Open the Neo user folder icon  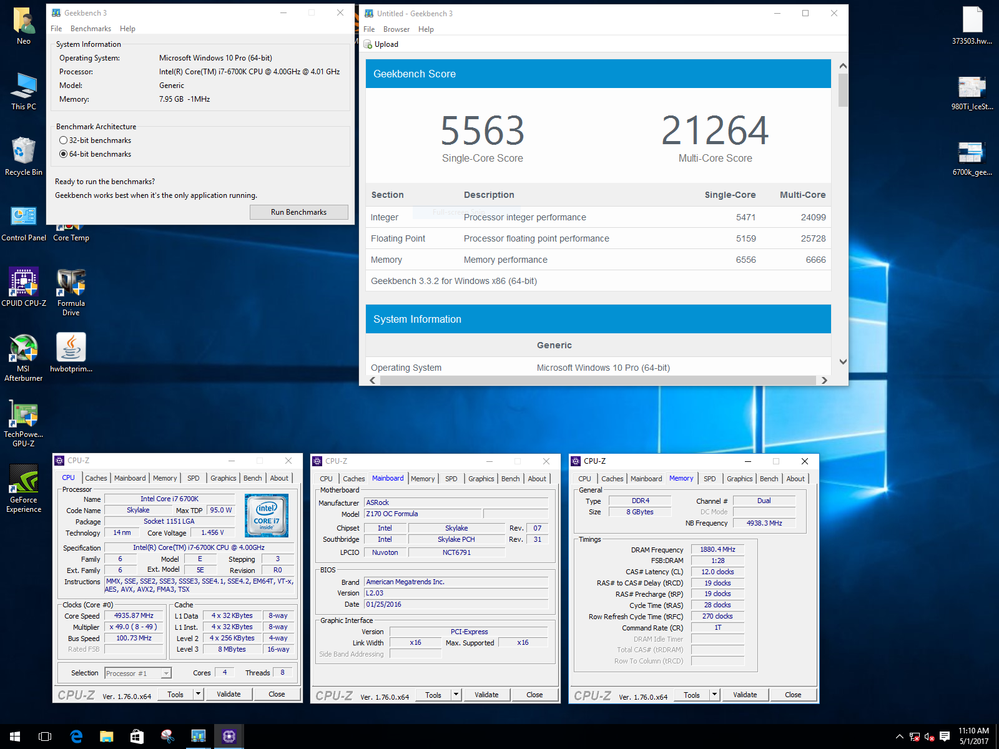point(24,26)
